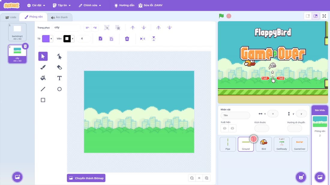Switch to the Âm thanh tab

60,17
